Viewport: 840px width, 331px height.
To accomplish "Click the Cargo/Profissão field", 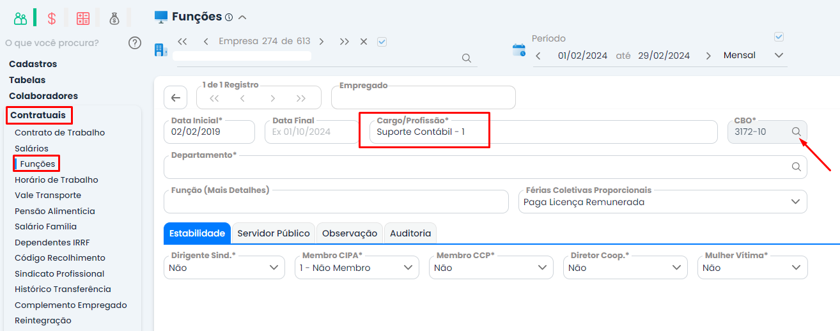I will pyautogui.click(x=543, y=132).
